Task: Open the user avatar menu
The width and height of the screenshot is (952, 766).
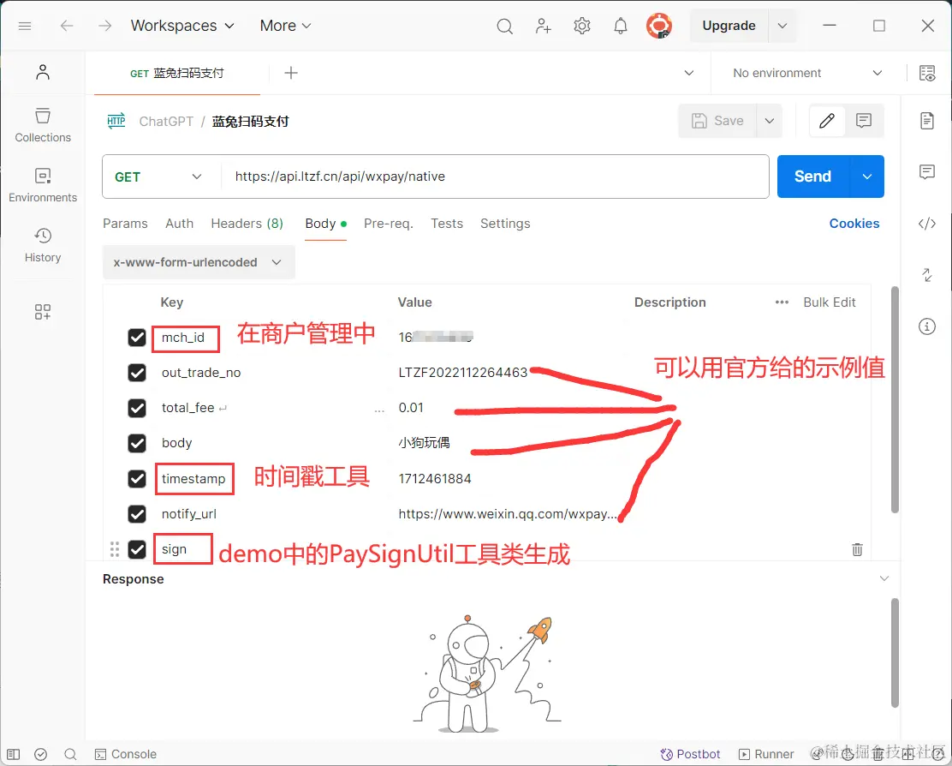Action: [659, 26]
